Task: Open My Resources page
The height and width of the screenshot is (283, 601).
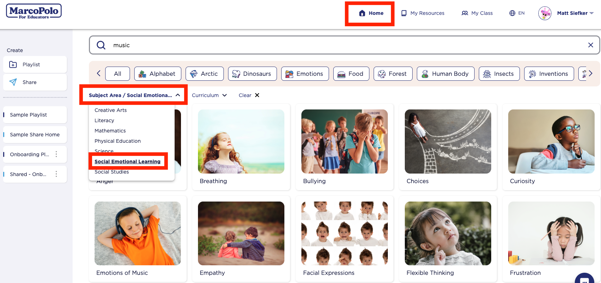Action: (x=423, y=13)
